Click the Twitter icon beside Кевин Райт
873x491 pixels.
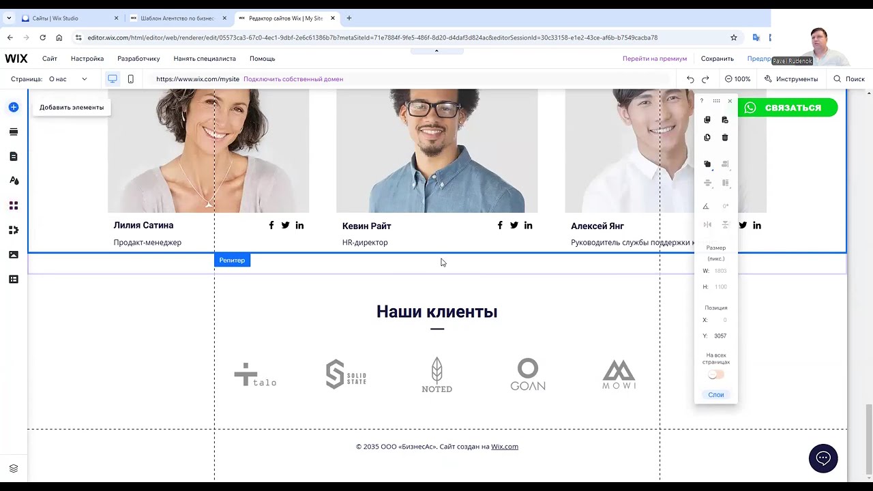514,225
